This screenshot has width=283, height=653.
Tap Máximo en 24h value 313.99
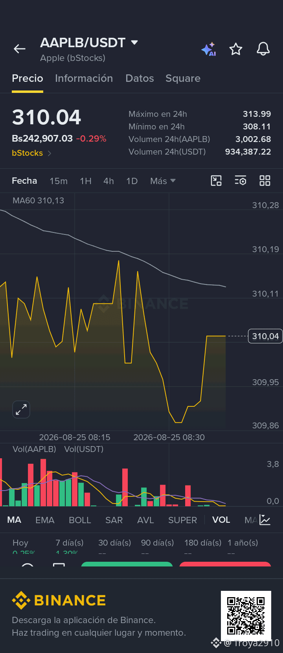[257, 114]
